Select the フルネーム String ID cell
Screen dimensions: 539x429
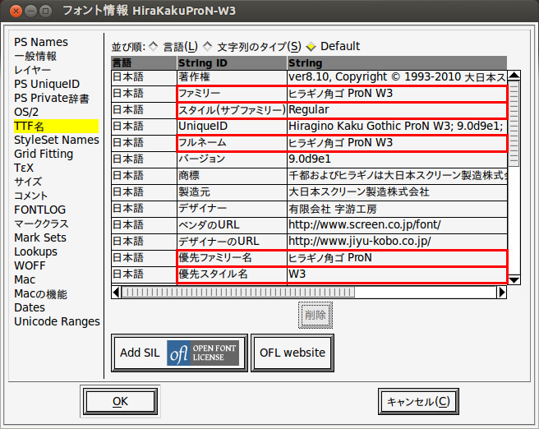pos(232,143)
